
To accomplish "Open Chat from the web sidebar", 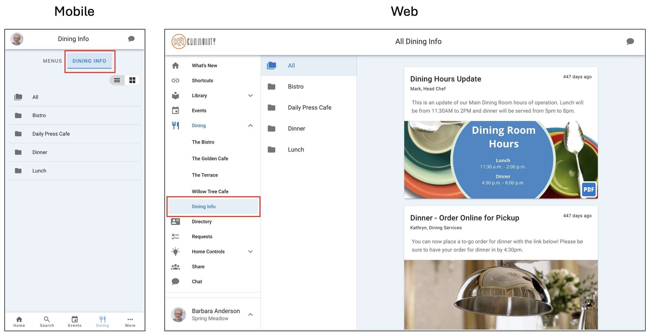I will 197,281.
